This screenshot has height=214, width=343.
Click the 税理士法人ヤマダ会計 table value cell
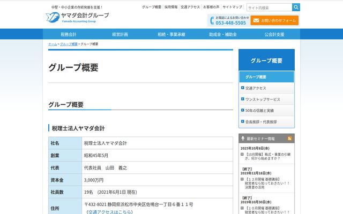tap(157, 143)
